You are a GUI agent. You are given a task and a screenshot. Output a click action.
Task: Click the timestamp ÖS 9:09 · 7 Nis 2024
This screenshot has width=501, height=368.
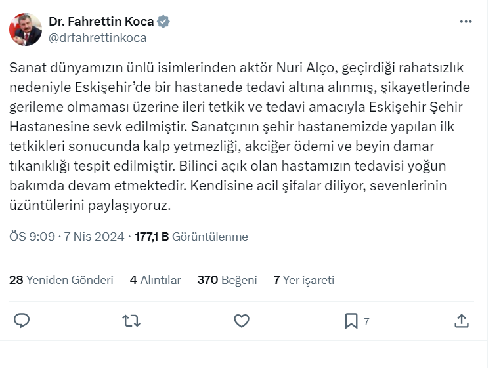point(66,237)
